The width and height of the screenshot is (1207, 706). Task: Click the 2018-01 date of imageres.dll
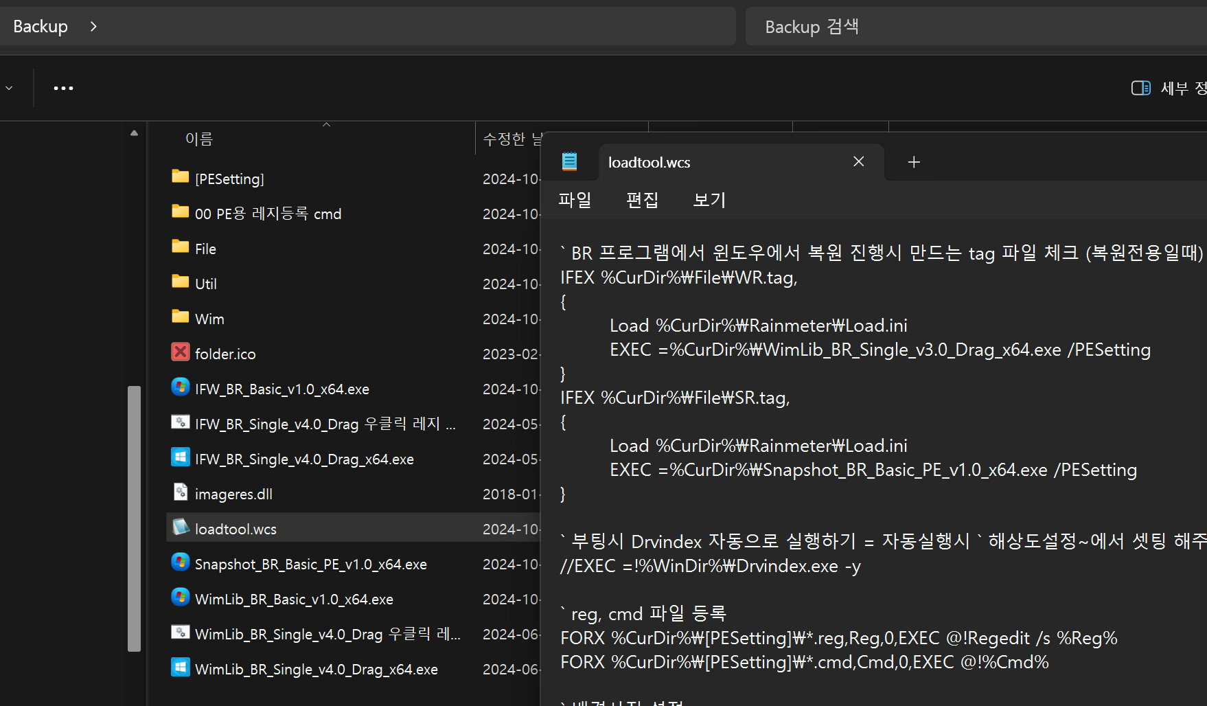(x=511, y=494)
